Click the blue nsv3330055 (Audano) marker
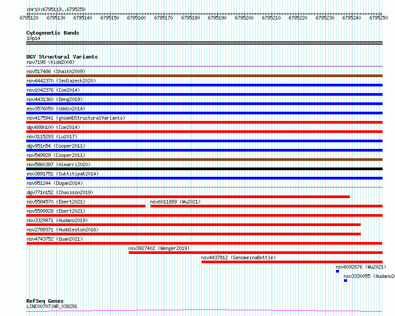The height and width of the screenshot is (316, 395). (x=346, y=281)
